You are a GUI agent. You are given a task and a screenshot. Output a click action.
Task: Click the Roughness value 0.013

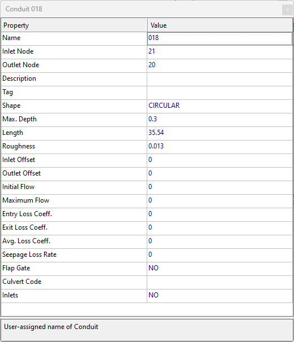(x=220, y=147)
